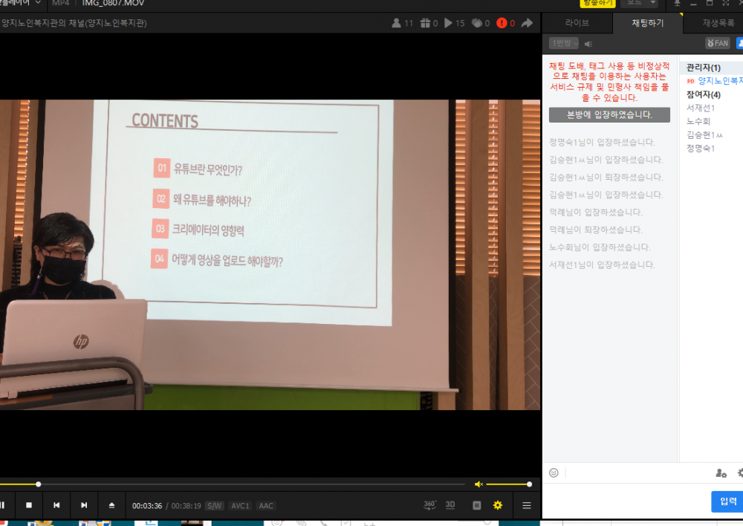The width and height of the screenshot is (743, 526).
Task: Select participant 서재선1
Action: [701, 108]
